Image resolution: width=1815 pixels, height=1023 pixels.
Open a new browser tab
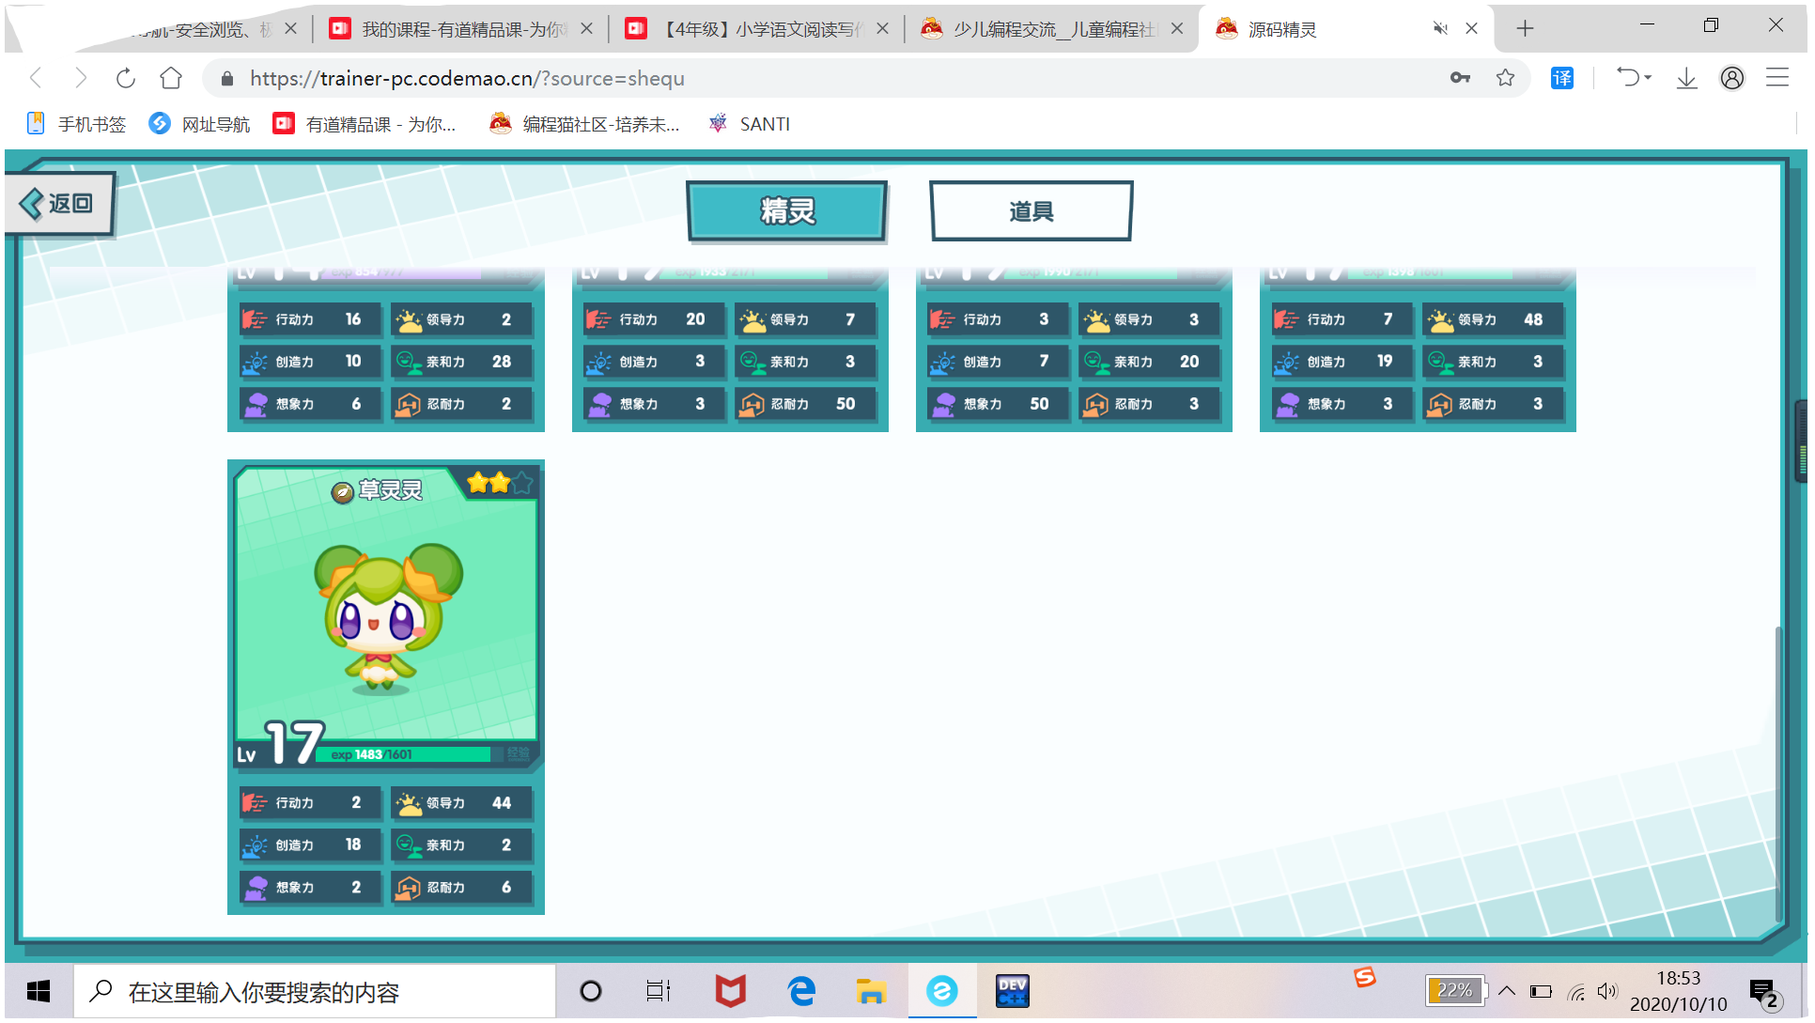click(1525, 29)
